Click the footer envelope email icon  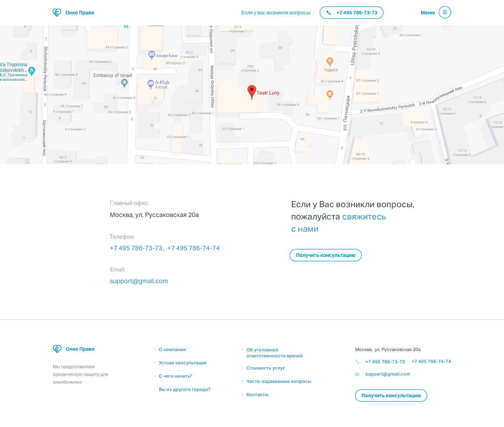pos(357,374)
